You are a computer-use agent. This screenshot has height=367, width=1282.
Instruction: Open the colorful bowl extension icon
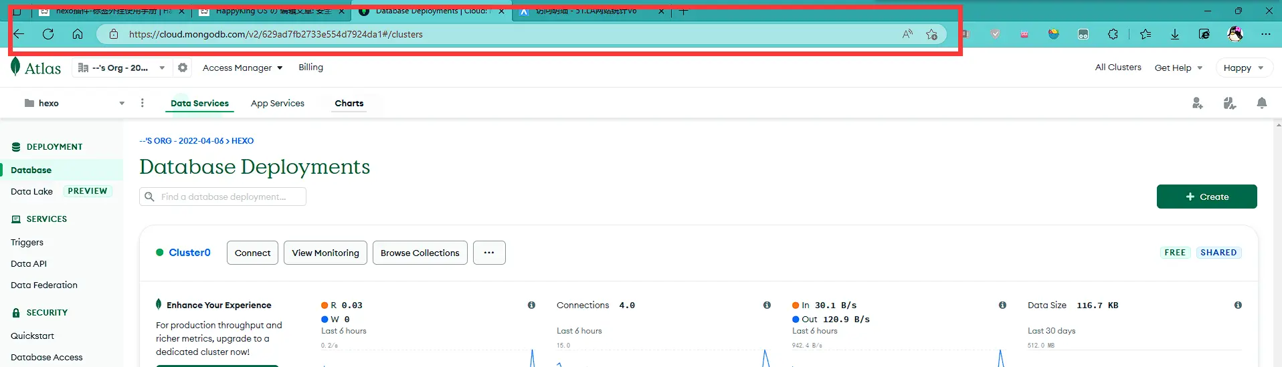point(1054,34)
